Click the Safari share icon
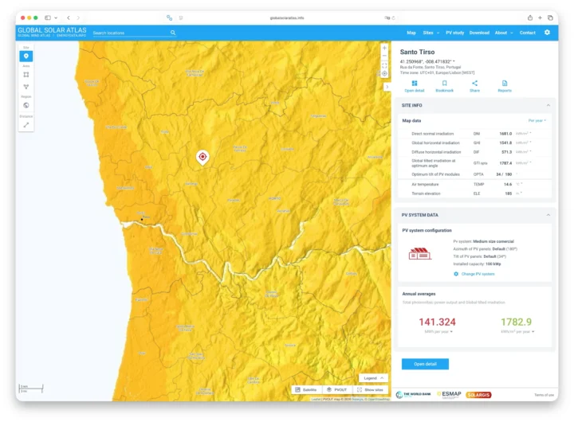Screen dimensions: 574x422 click(529, 18)
